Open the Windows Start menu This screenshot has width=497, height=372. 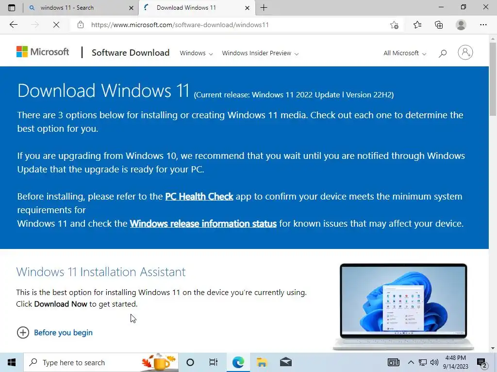(x=12, y=362)
